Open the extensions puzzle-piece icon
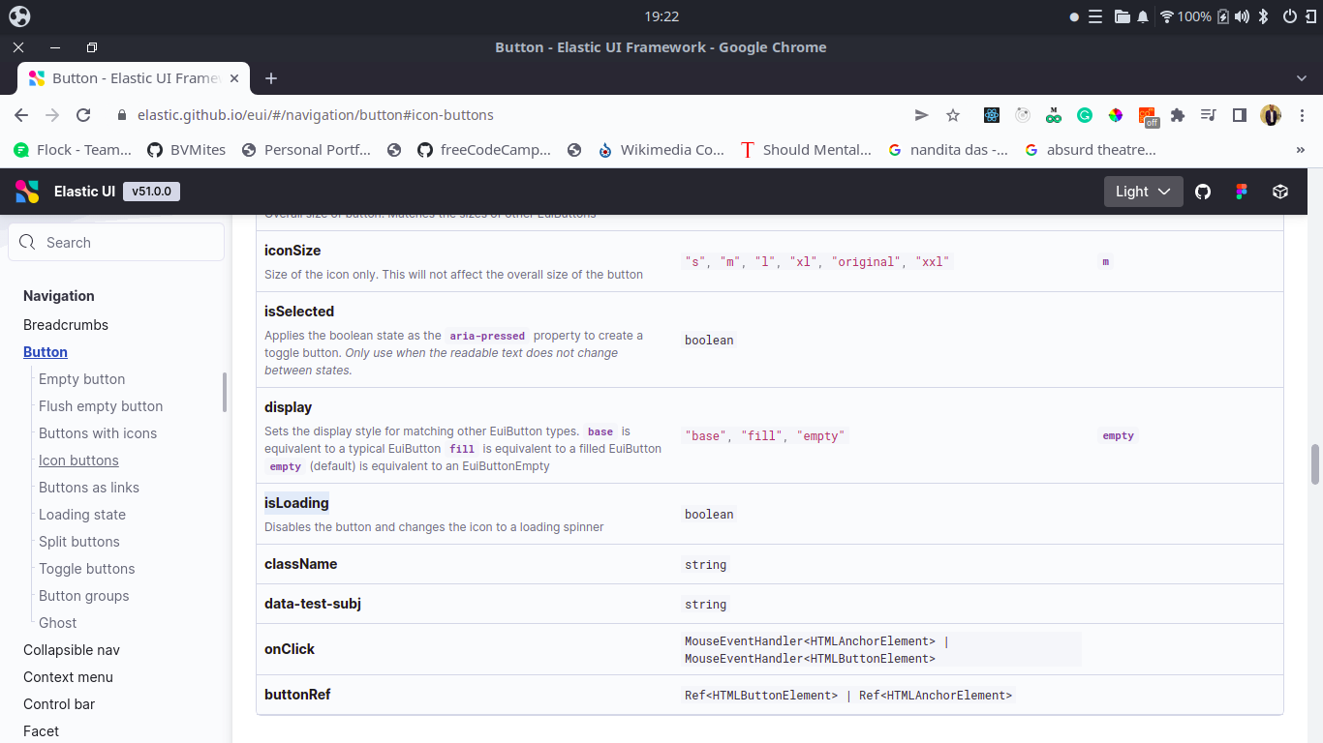Viewport: 1323px width, 743px height. (x=1177, y=114)
